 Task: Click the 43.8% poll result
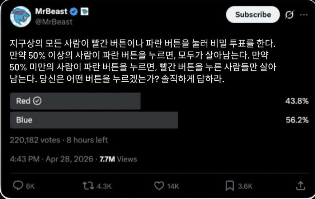click(297, 101)
